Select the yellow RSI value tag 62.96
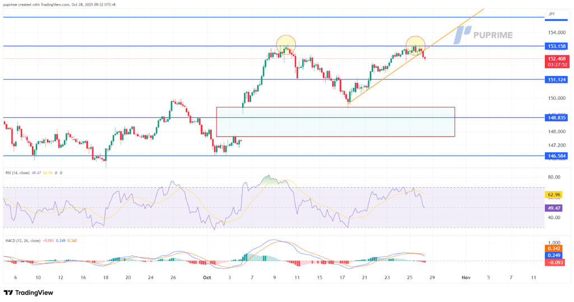 tap(554, 194)
